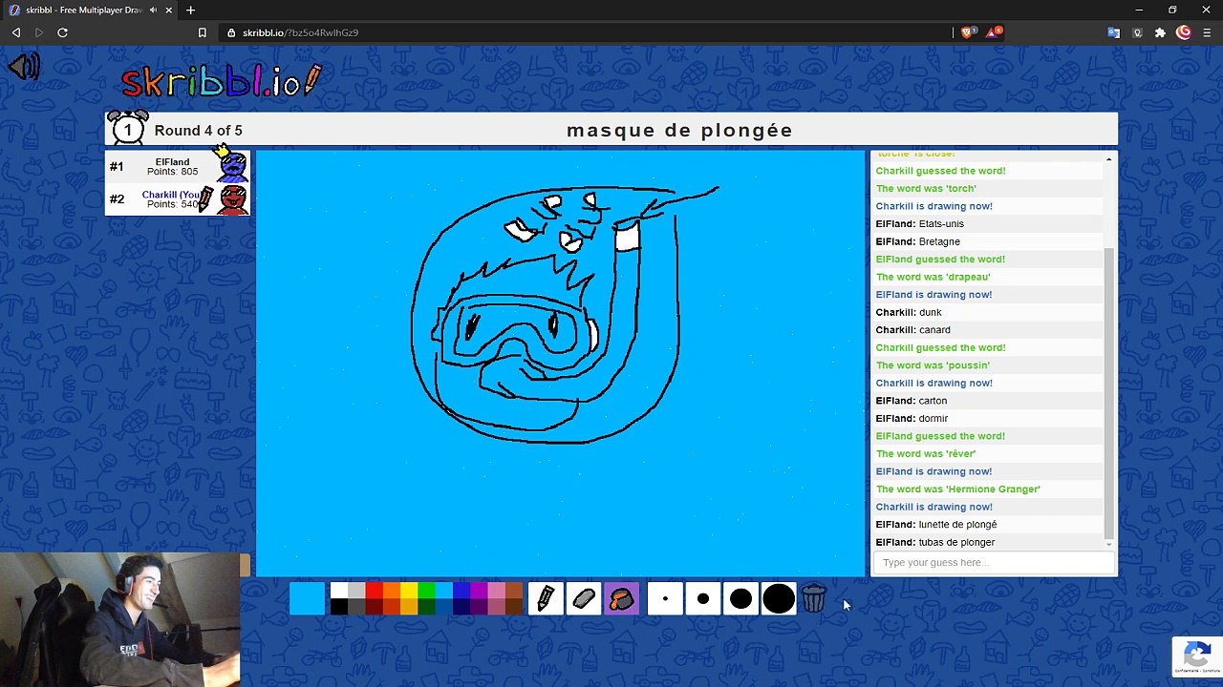1223x687 pixels.
Task: Choose the second smallest brush size
Action: click(703, 599)
